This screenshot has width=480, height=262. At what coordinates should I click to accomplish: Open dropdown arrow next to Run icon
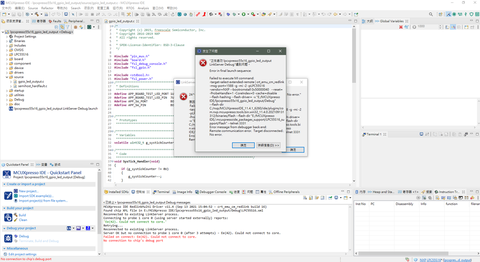[x=248, y=14]
